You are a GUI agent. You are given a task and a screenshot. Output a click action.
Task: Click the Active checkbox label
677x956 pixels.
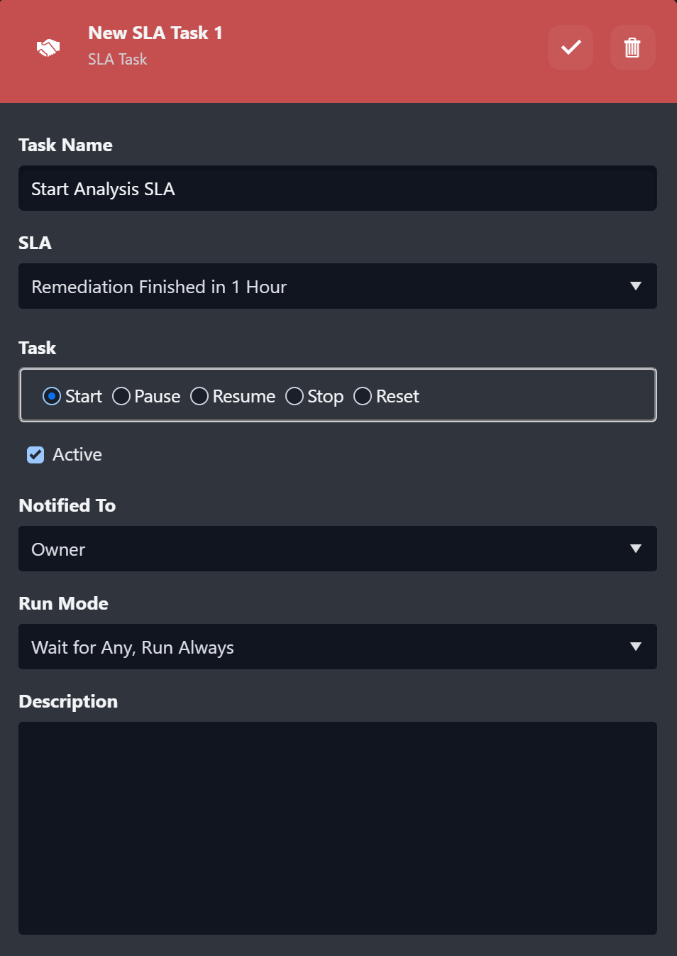click(77, 455)
